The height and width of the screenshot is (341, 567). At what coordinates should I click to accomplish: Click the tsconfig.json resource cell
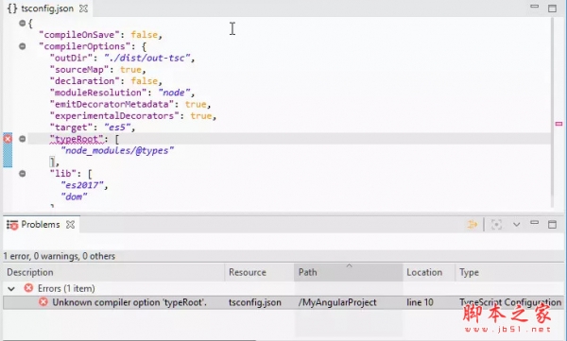click(255, 302)
